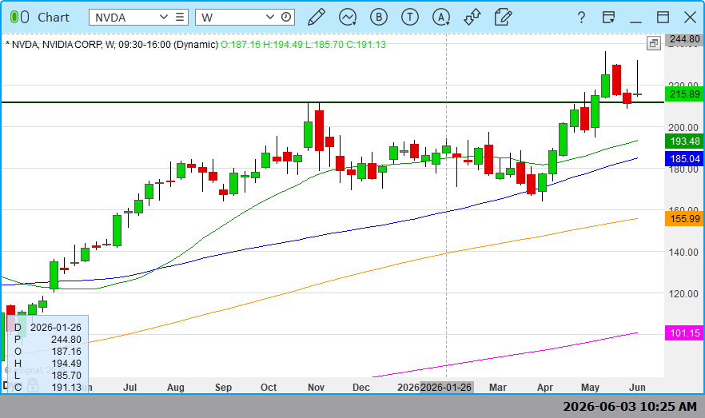Click the Oct label on time axis
This screenshot has height=418, width=705.
pyautogui.click(x=269, y=388)
